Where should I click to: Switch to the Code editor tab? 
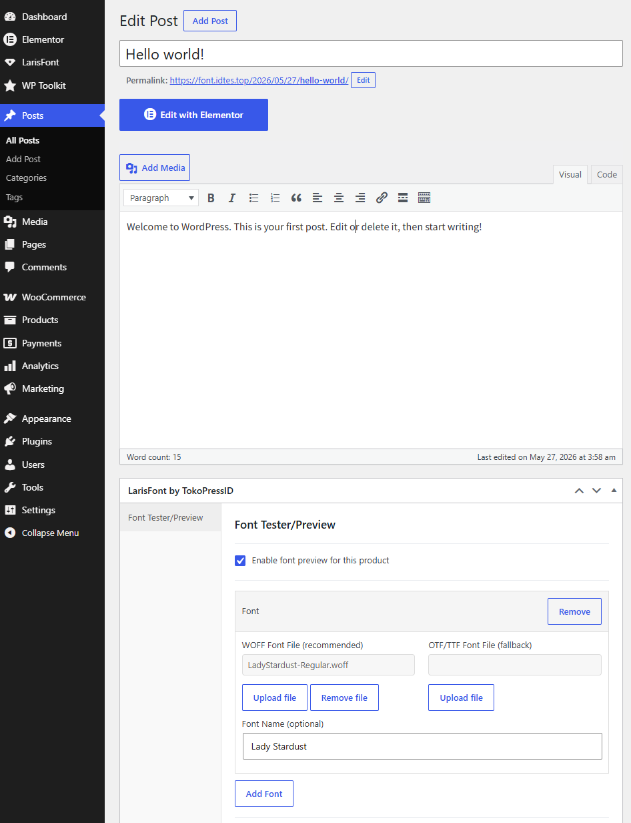tap(607, 174)
